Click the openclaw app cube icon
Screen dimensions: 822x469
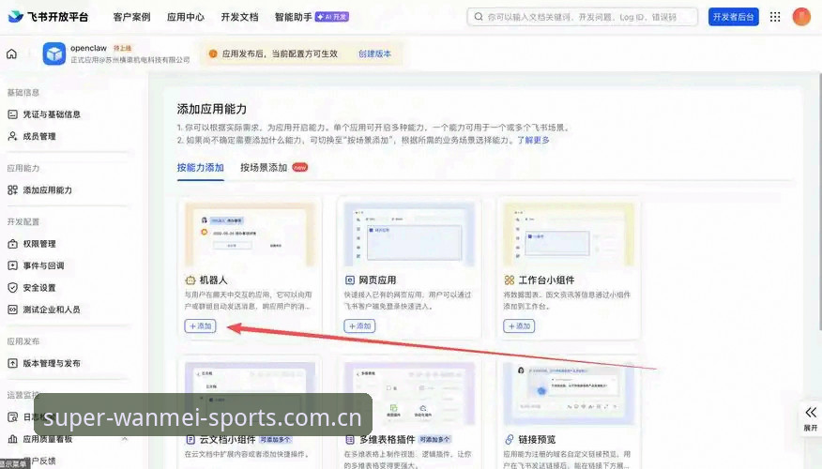[x=54, y=53]
